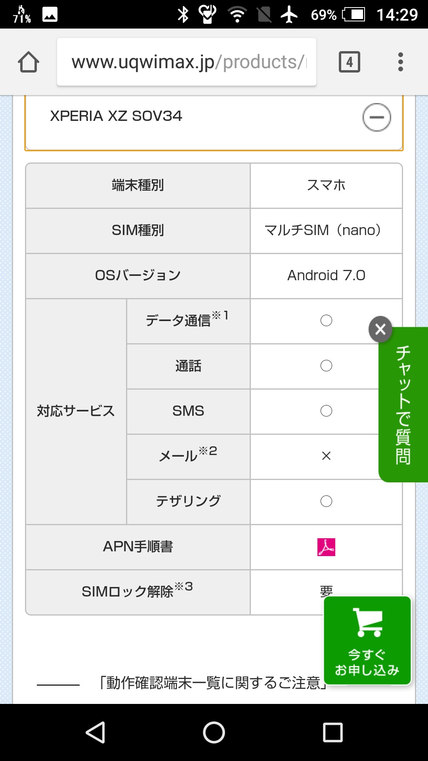Collapse the XPERIA XZ SOV34 section
The height and width of the screenshot is (761, 428).
(x=376, y=117)
